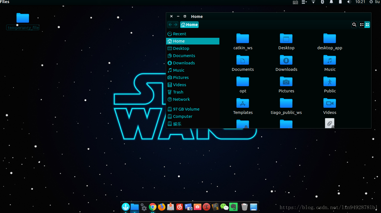Viewport: 381px width, 213px height.
Task: Open the software installer icon in dock
Action: point(171,207)
